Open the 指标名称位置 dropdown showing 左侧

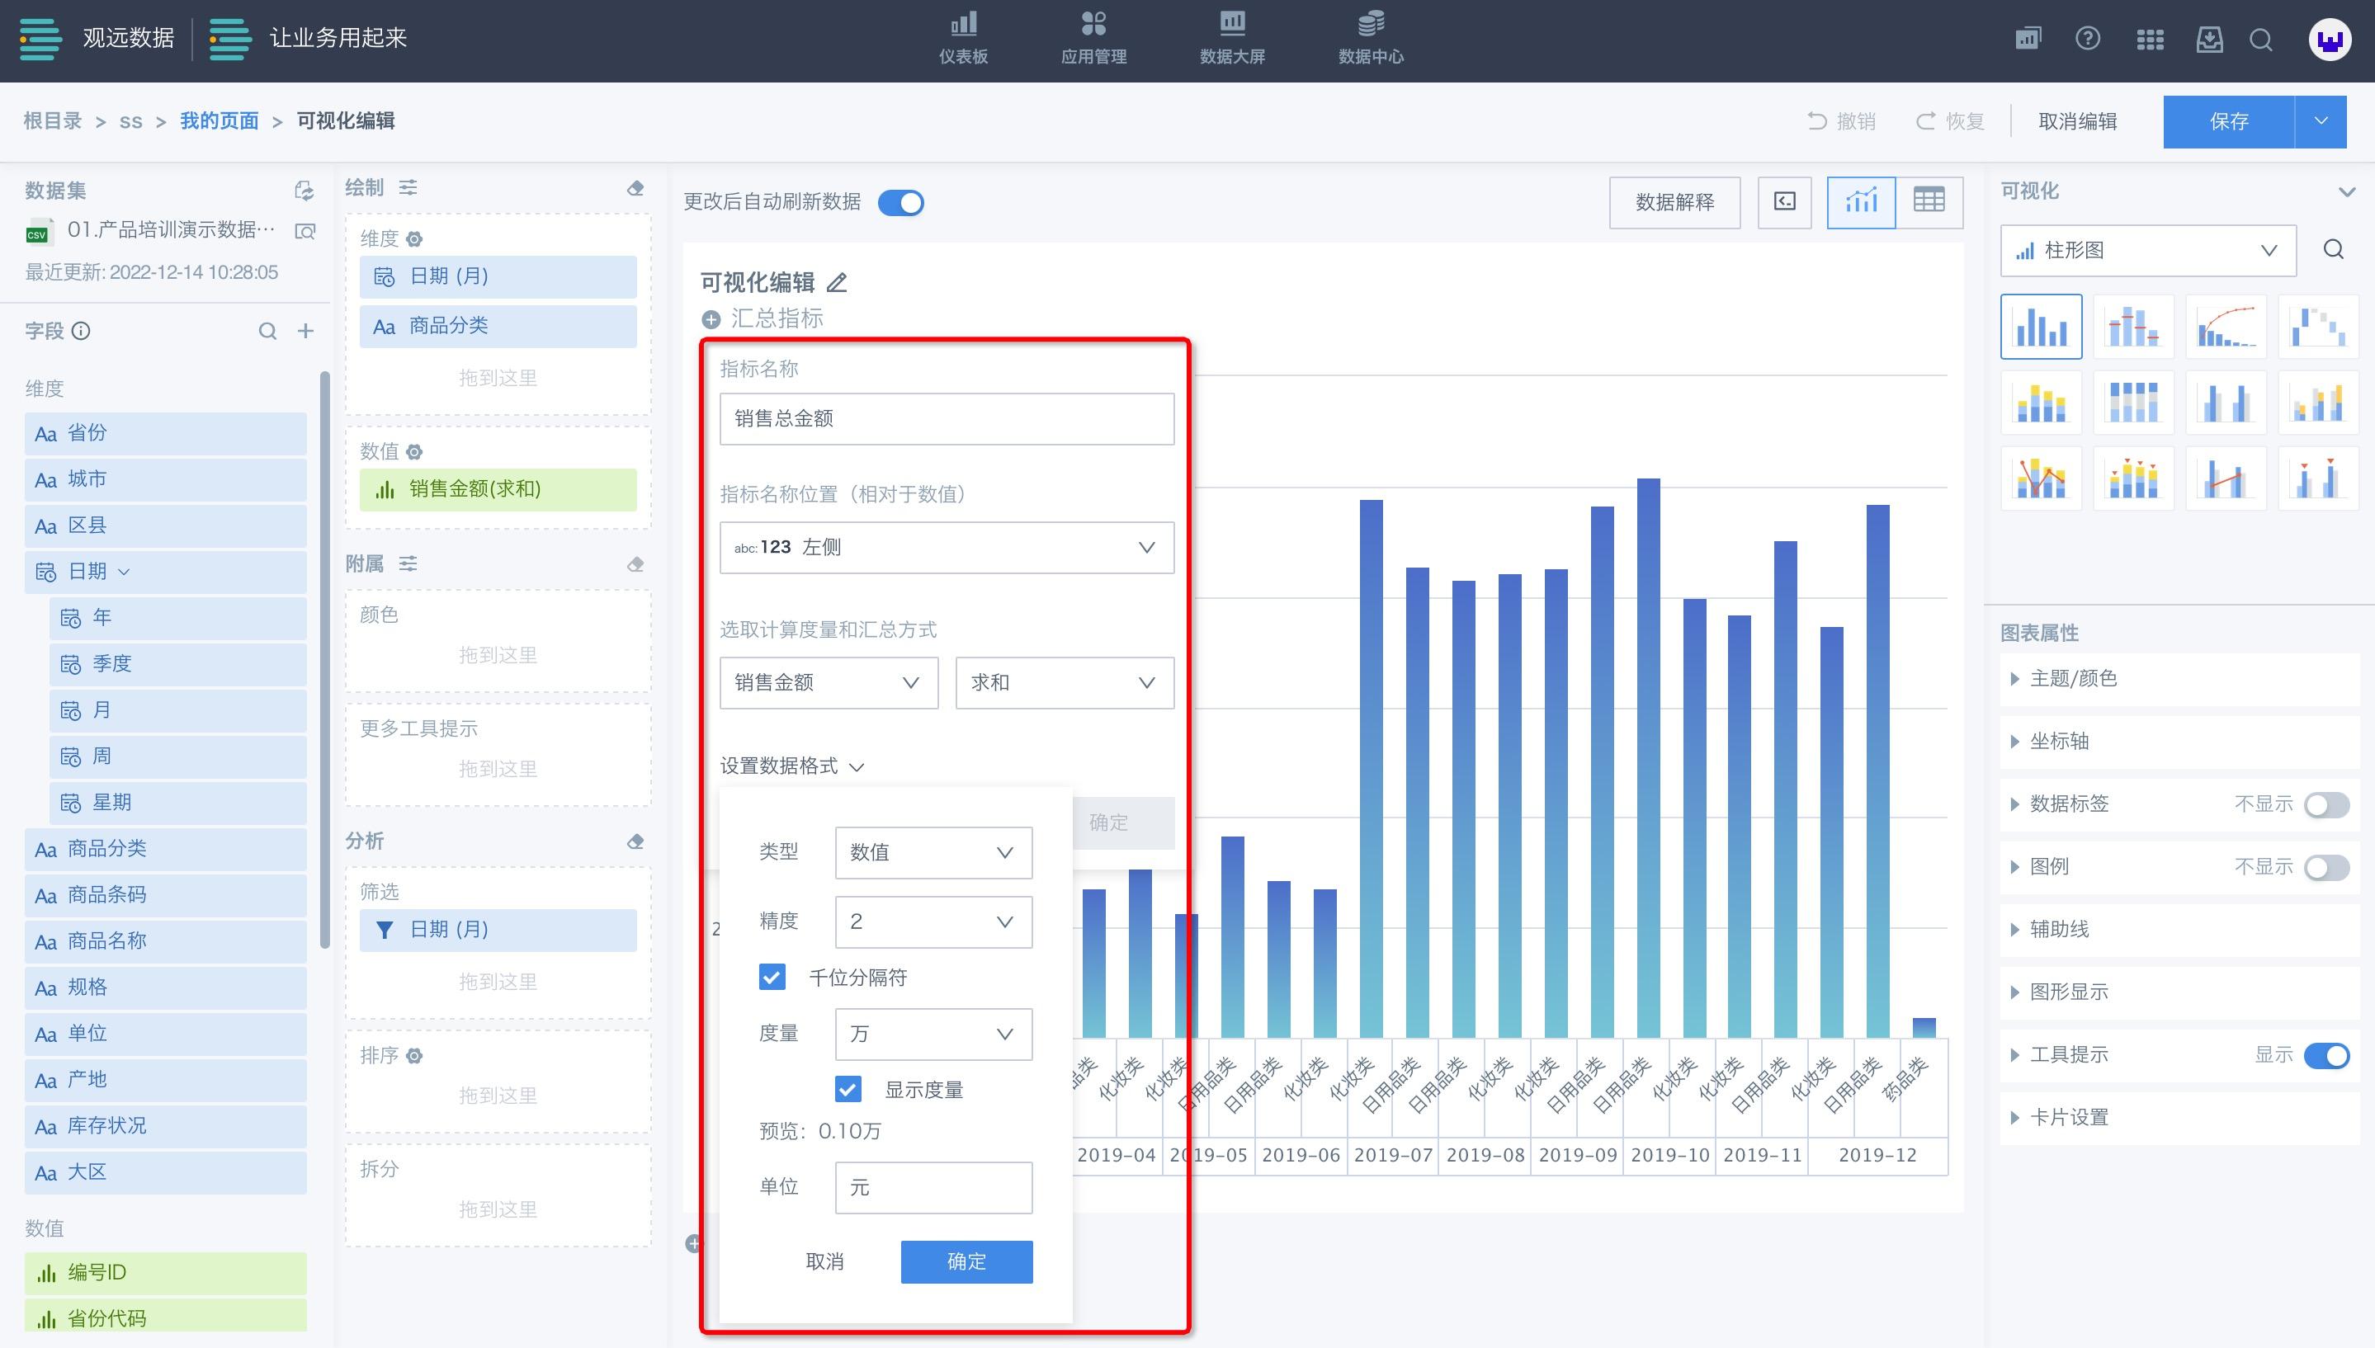[x=947, y=547]
